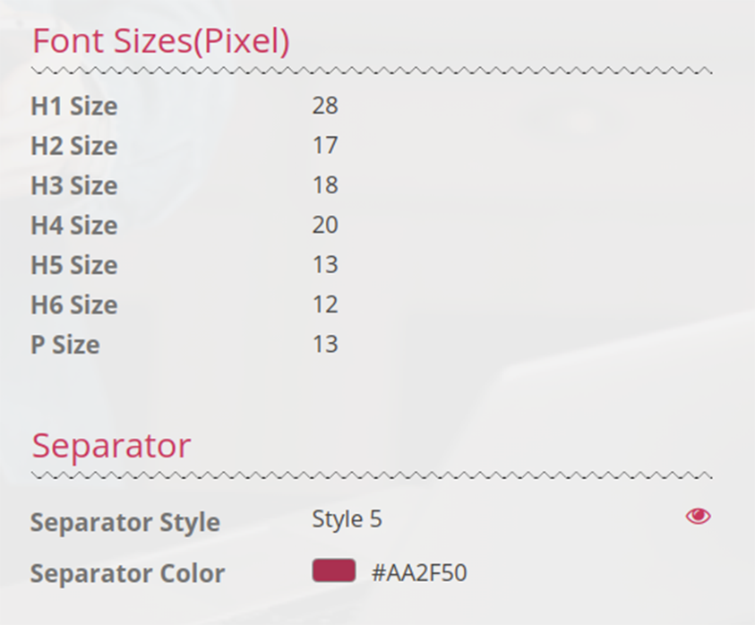Edit the P Size value
The width and height of the screenshot is (755, 625).
[325, 344]
